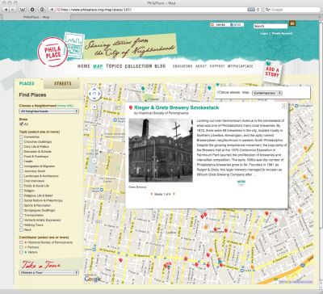
Task: Check the Historical Society of Pennsylvania contributor box
Action: click(x=21, y=242)
